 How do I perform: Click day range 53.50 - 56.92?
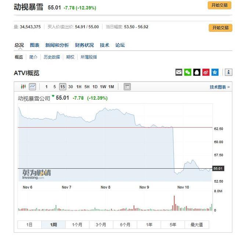[136, 27]
